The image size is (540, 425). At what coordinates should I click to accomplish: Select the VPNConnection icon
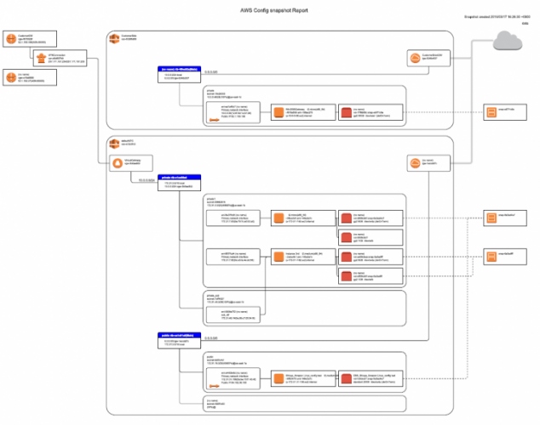42,58
